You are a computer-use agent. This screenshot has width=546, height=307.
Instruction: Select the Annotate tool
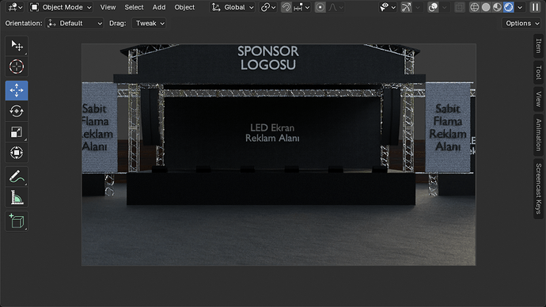point(17,176)
